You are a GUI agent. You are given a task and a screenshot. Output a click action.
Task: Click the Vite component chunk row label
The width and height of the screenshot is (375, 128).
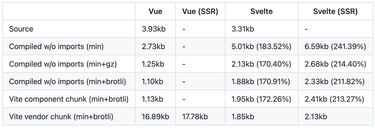69,99
